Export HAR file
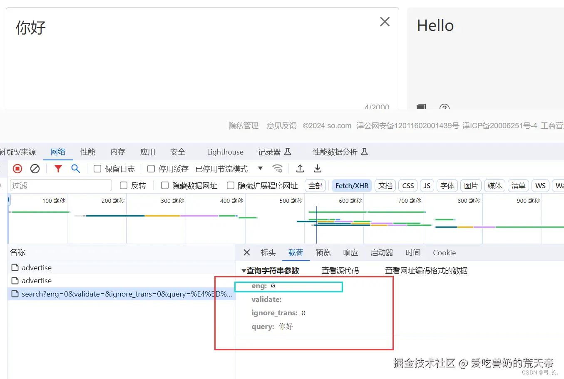The width and height of the screenshot is (564, 379). point(318,168)
